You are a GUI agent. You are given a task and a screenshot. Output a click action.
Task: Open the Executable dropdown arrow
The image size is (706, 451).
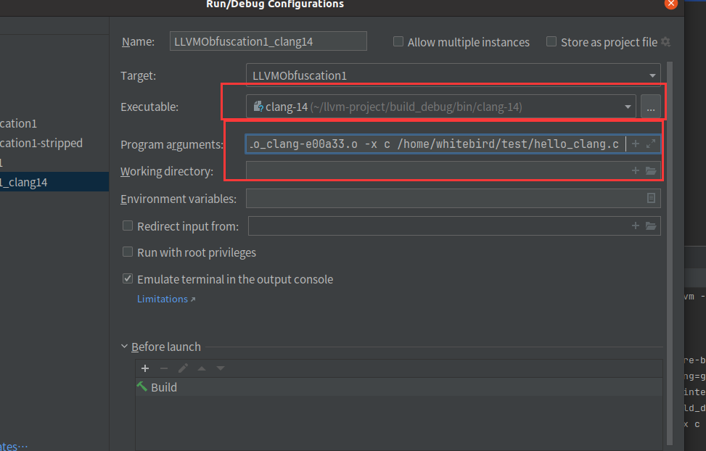pyautogui.click(x=627, y=107)
